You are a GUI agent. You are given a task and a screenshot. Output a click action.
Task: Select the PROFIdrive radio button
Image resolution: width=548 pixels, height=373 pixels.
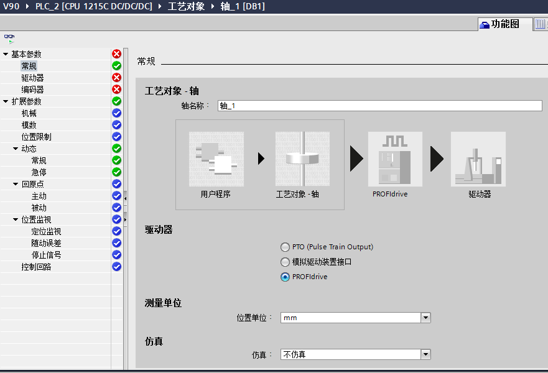tap(285, 277)
